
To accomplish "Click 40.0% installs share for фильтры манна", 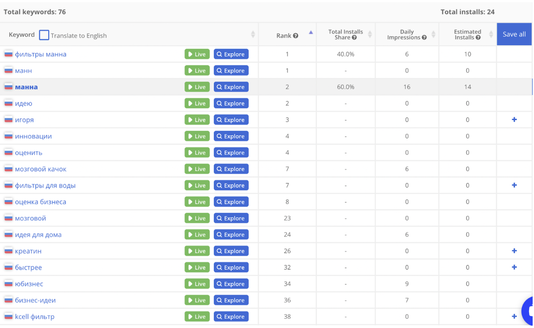I will pyautogui.click(x=345, y=54).
